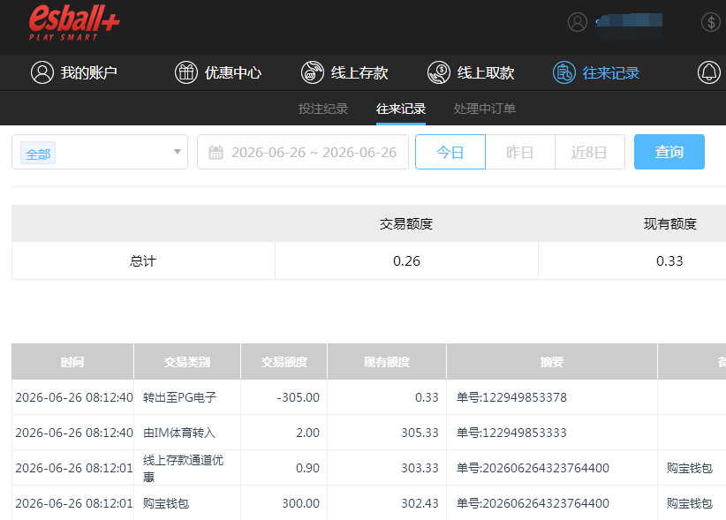This screenshot has height=520, width=726.
Task: Select the 今日 date filter
Action: [x=450, y=152]
